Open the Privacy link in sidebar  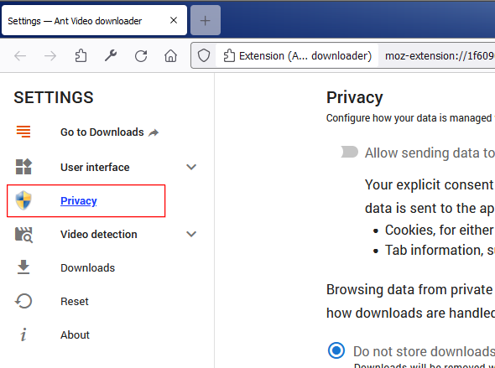[79, 201]
